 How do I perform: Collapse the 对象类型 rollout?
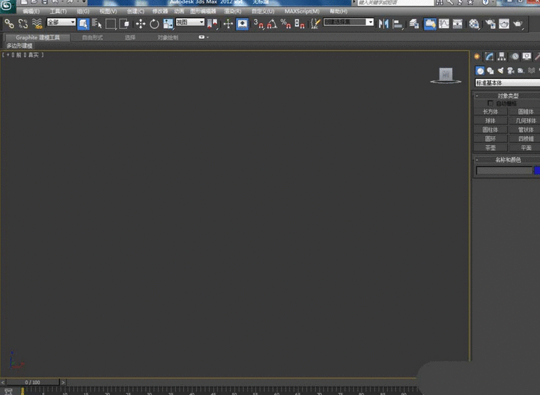pyautogui.click(x=507, y=95)
